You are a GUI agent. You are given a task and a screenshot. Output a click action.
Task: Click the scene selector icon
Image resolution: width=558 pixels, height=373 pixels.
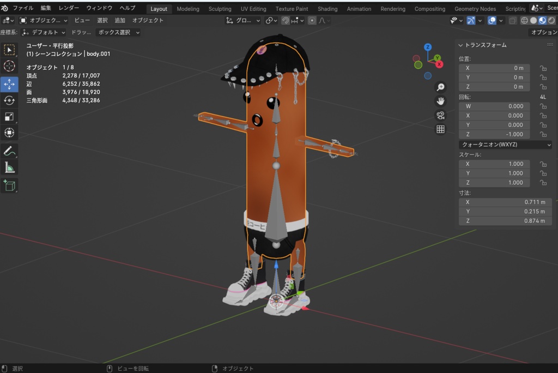pos(537,8)
